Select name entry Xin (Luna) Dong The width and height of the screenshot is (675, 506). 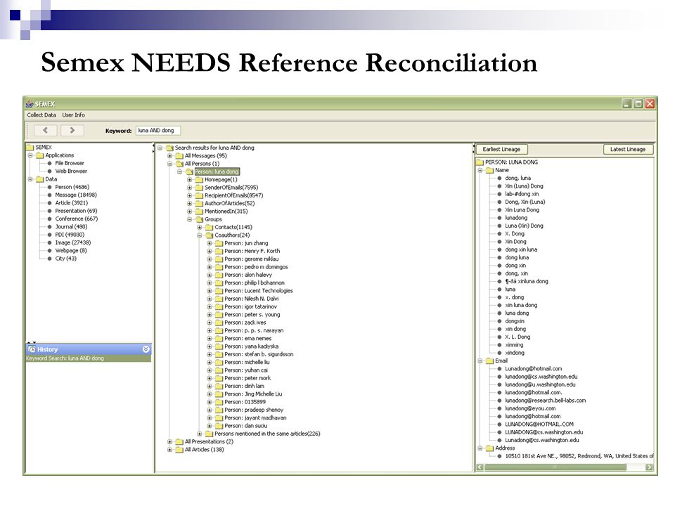(524, 186)
